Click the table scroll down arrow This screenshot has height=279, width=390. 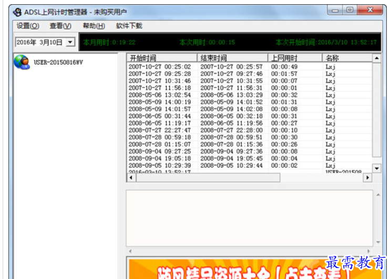tap(376, 168)
